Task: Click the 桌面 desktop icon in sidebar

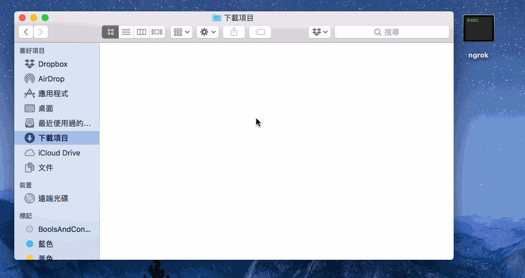Action: pos(30,108)
